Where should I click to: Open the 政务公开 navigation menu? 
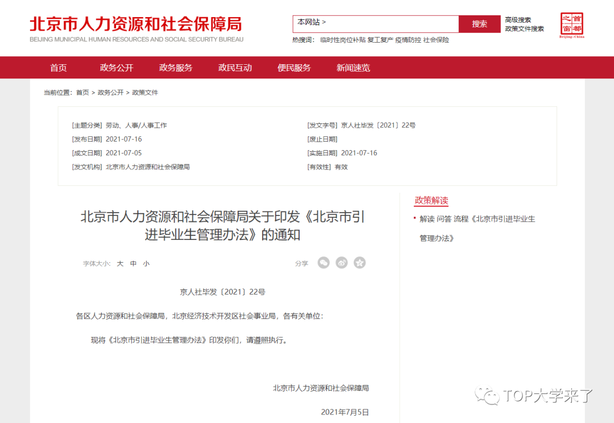coord(117,68)
